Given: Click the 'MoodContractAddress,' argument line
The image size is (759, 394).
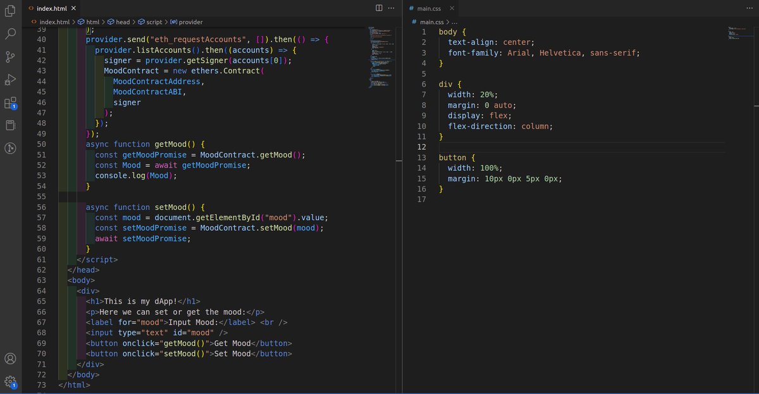Looking at the screenshot, I should tap(159, 82).
